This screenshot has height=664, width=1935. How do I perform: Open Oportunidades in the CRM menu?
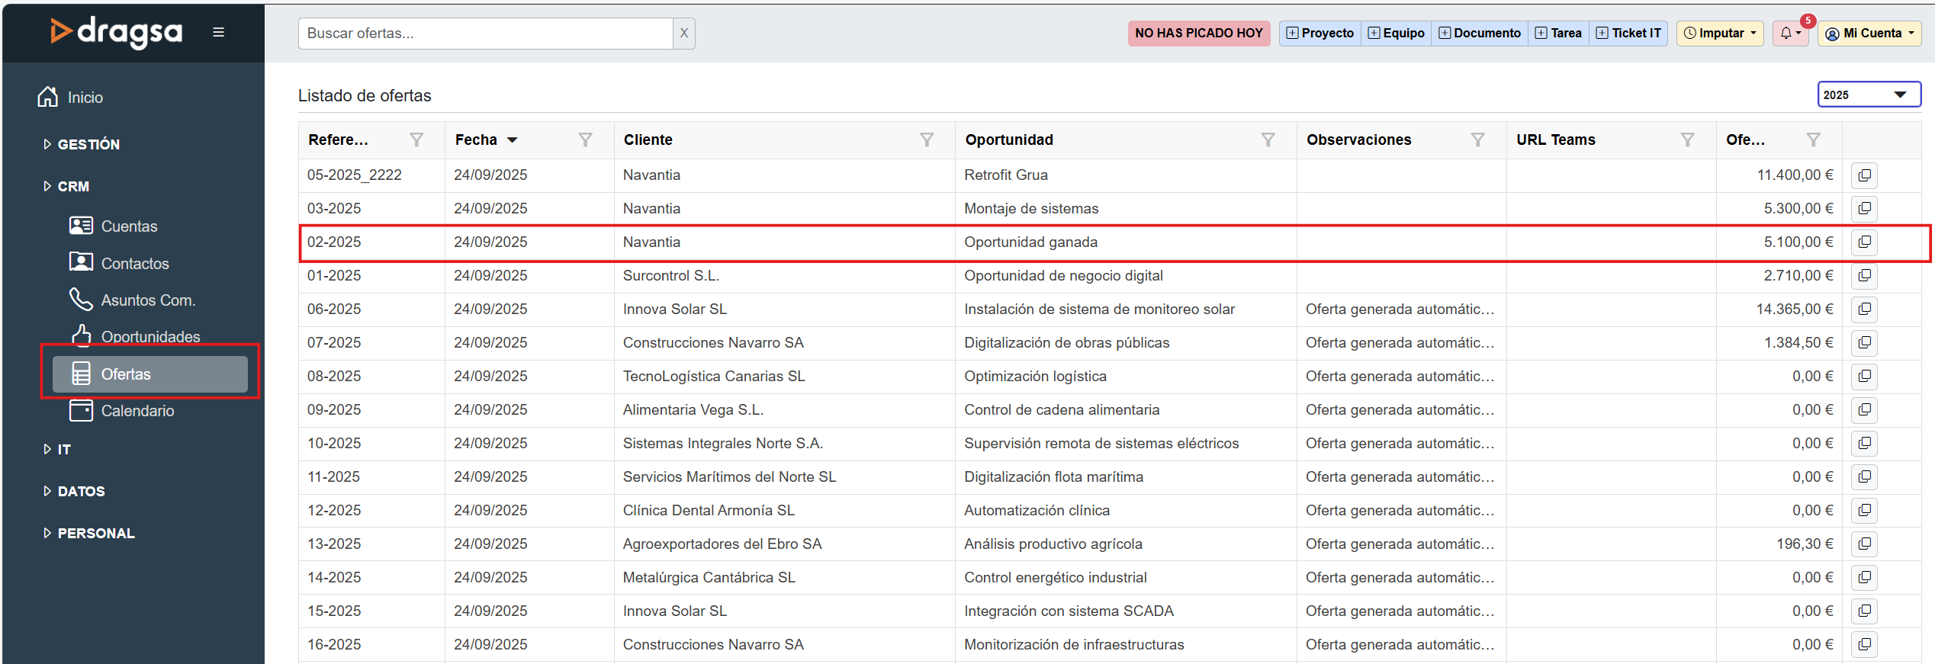[150, 337]
